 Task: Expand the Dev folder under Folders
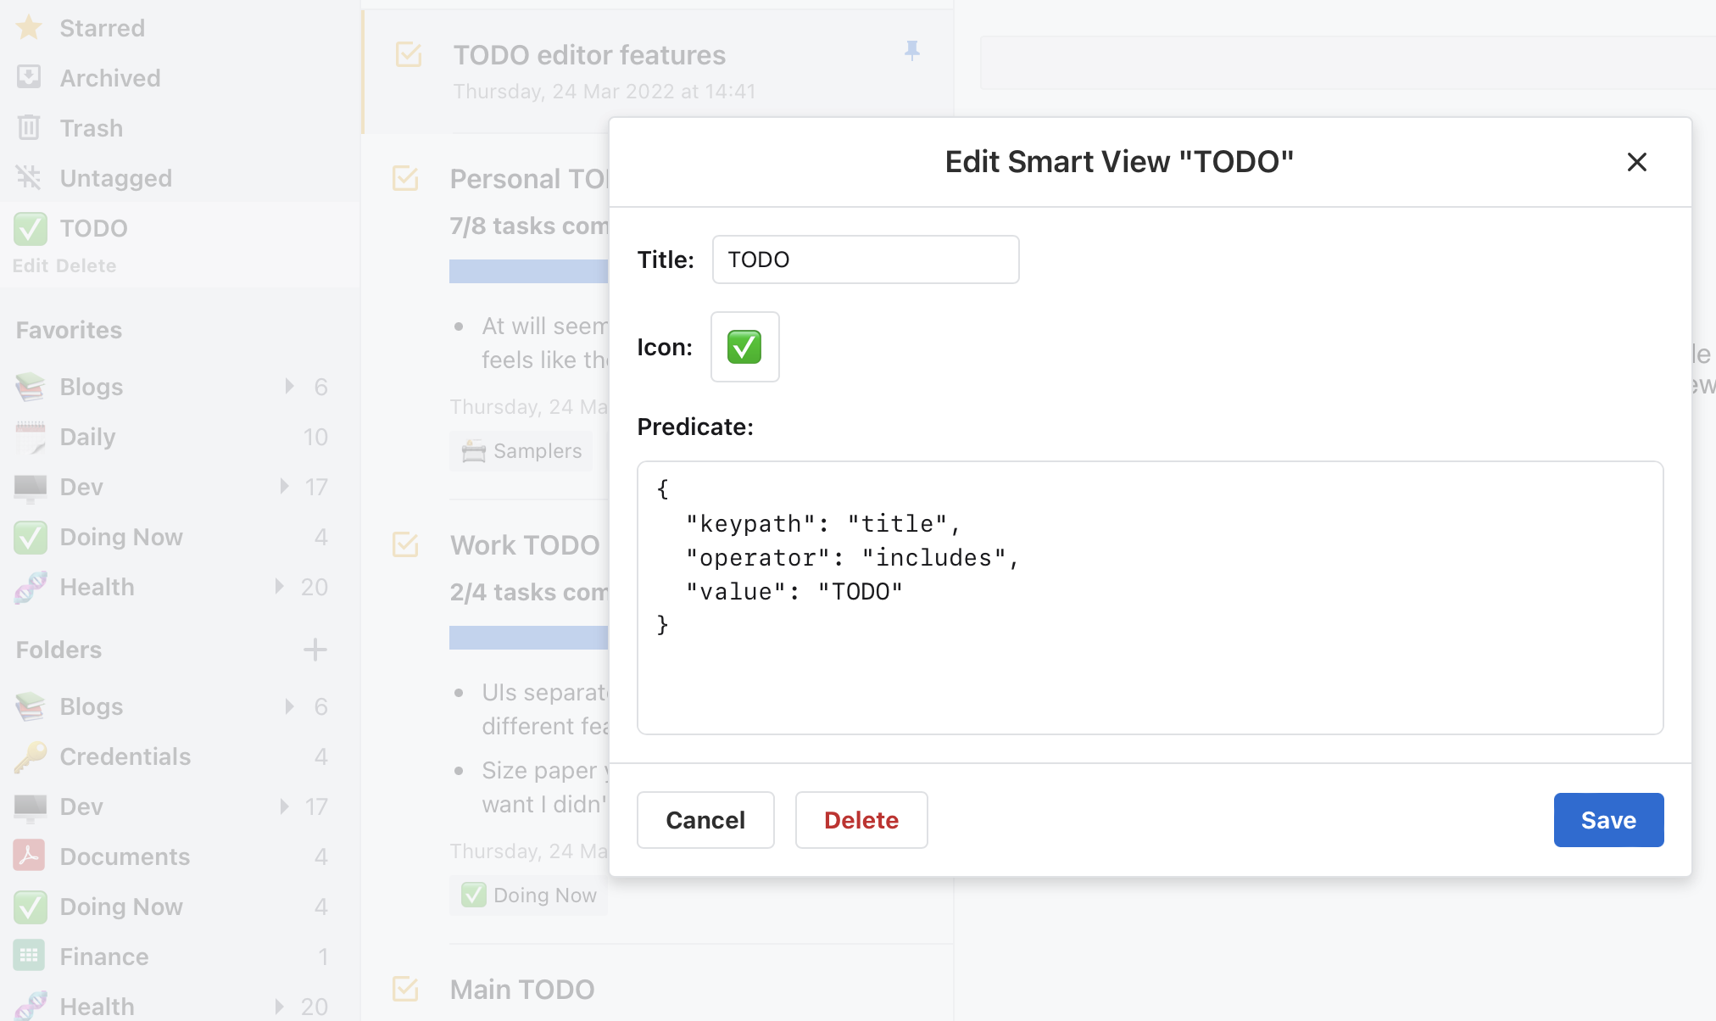(285, 806)
